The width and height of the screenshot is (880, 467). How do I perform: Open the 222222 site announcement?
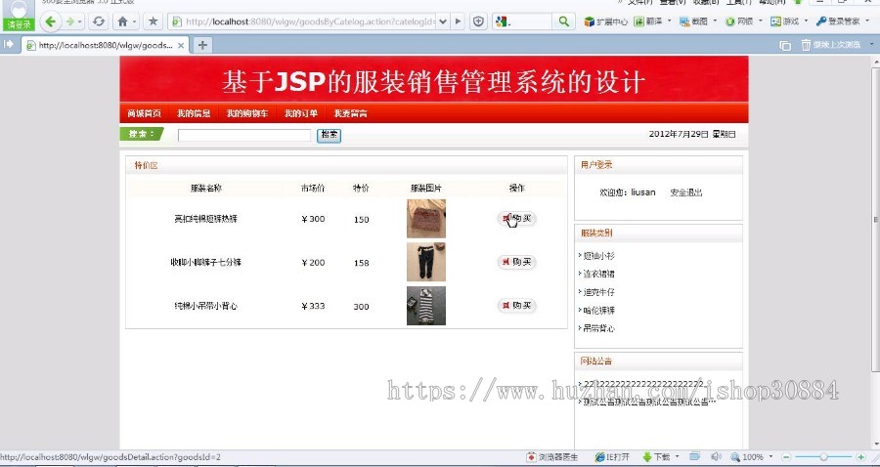click(x=643, y=383)
